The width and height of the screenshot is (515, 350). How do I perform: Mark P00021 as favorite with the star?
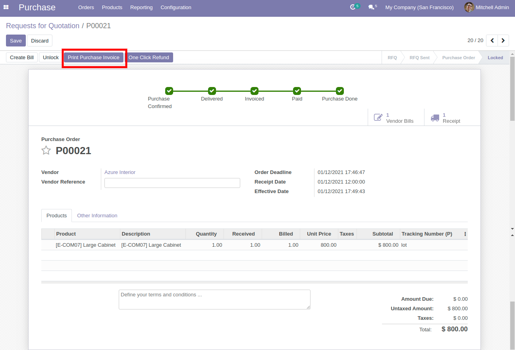point(46,151)
